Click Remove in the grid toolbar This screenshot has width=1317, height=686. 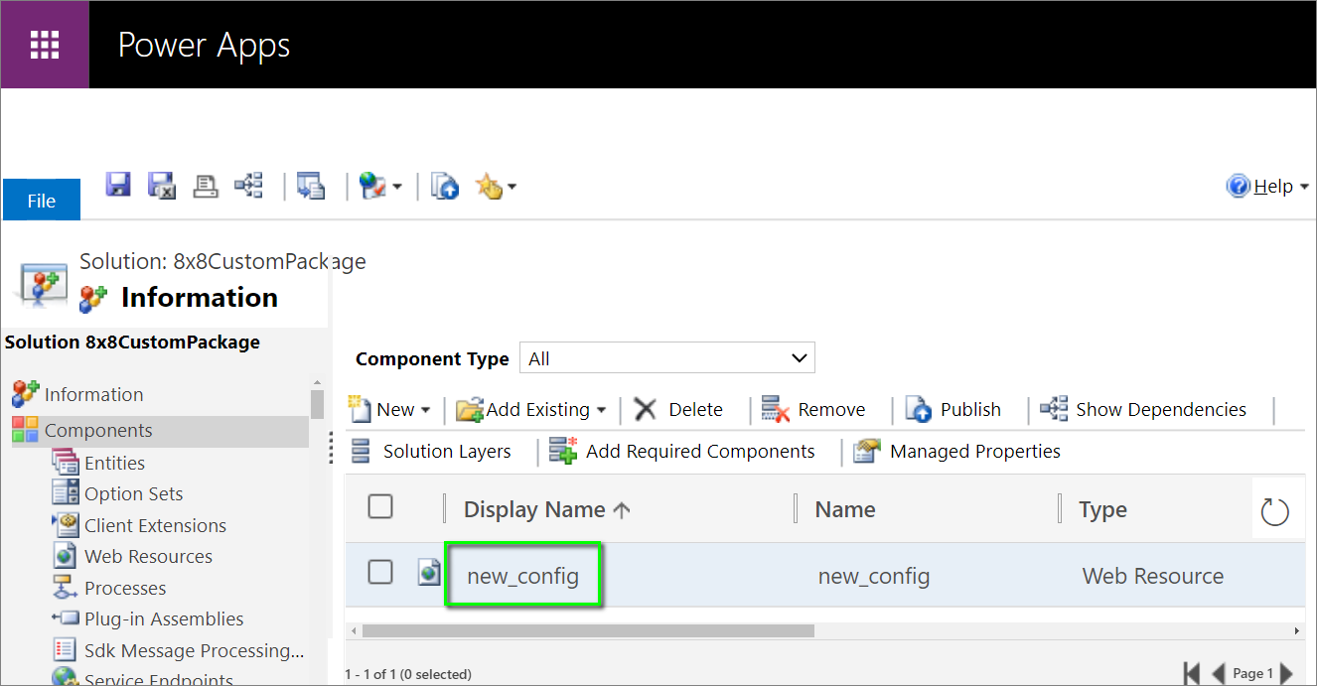tap(813, 410)
